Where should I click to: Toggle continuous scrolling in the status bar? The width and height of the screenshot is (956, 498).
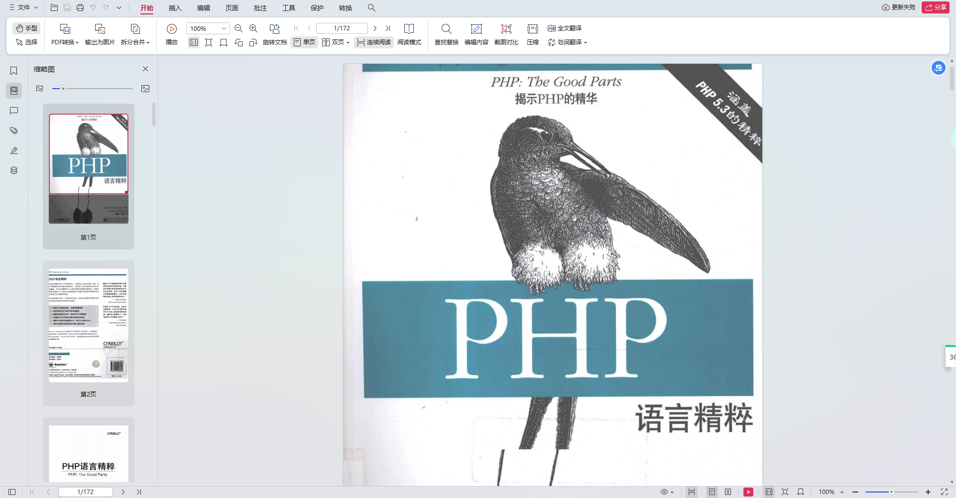(692, 492)
